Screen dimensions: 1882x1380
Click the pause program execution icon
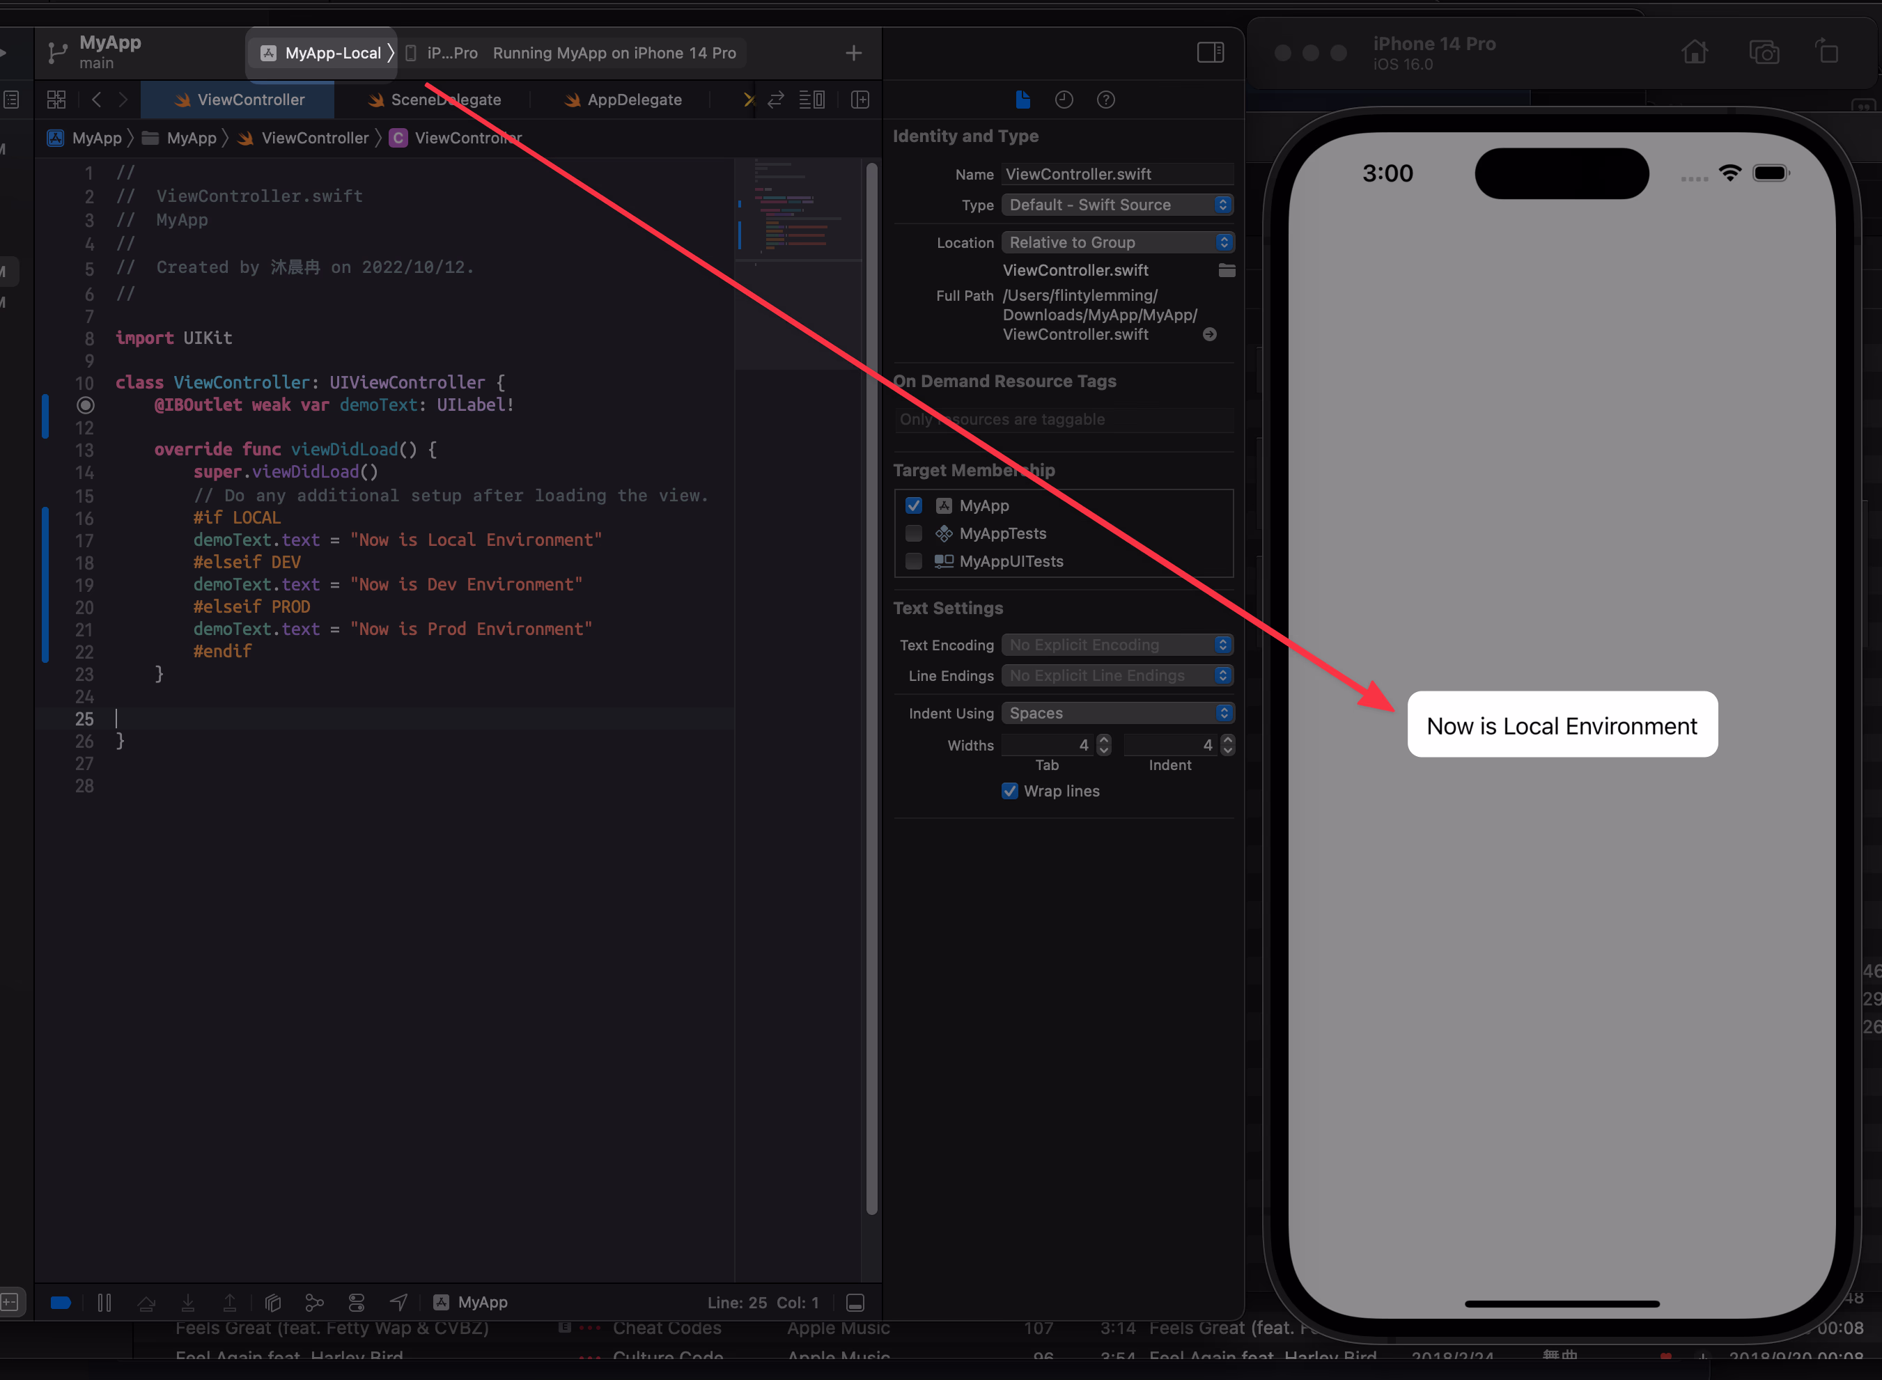pyautogui.click(x=104, y=1302)
